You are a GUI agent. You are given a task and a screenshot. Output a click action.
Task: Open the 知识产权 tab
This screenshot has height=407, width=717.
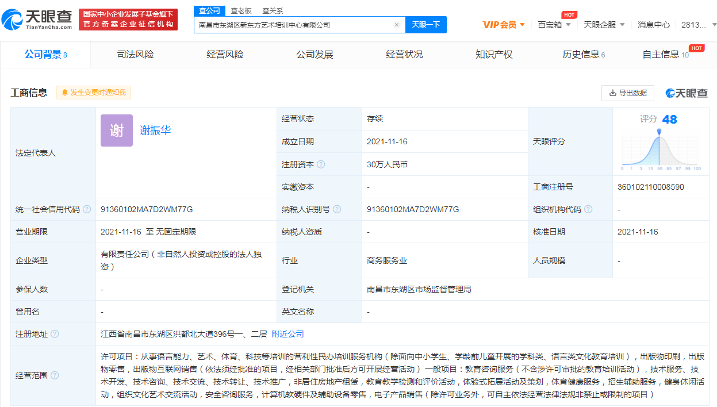click(x=493, y=55)
